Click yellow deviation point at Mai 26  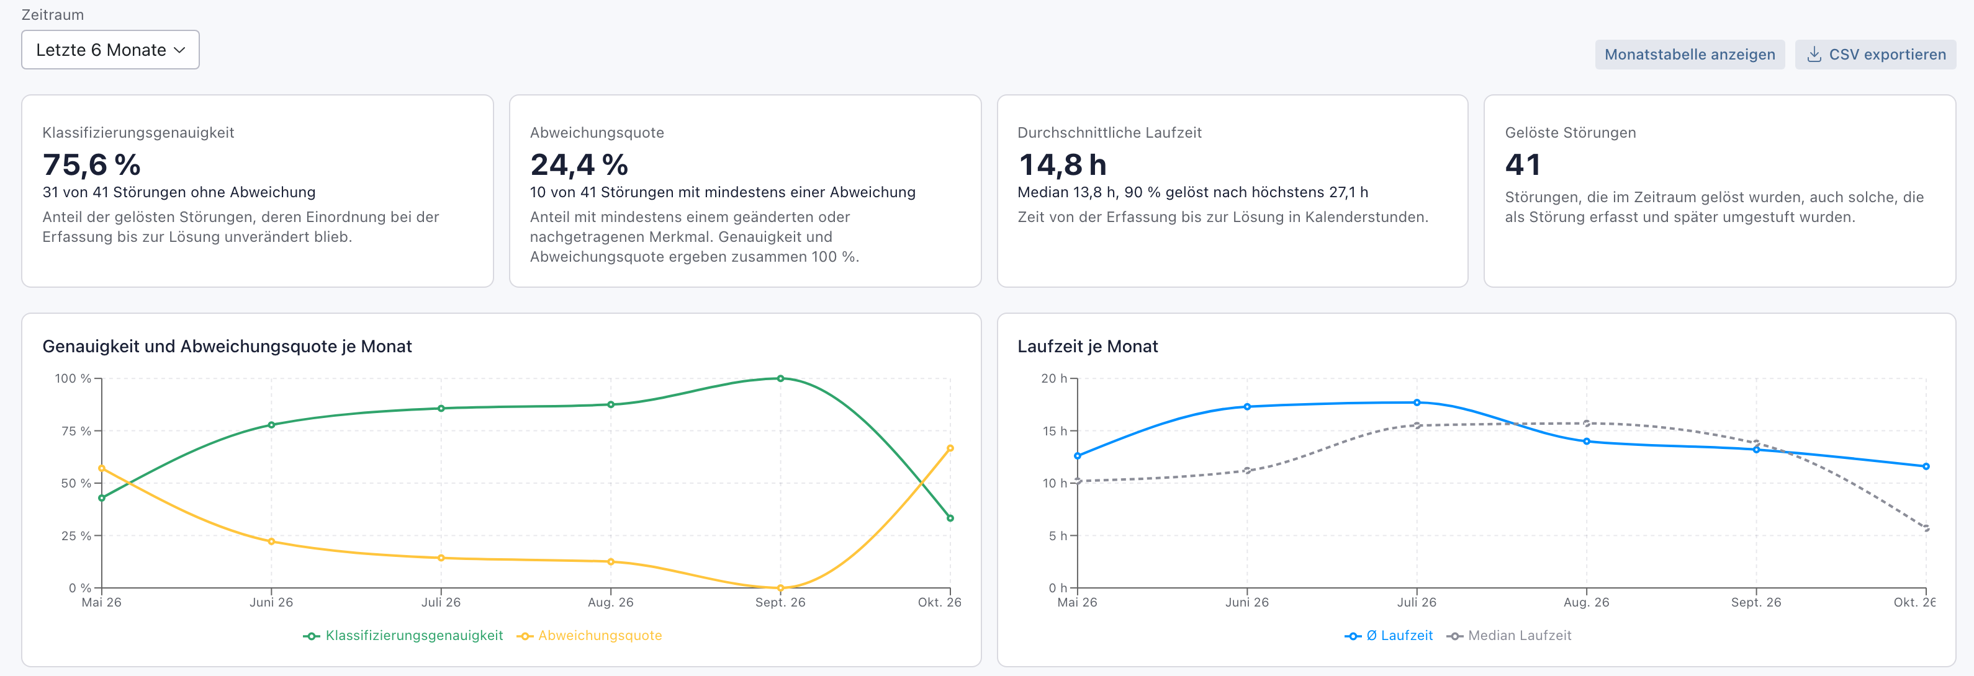pyautogui.click(x=102, y=468)
